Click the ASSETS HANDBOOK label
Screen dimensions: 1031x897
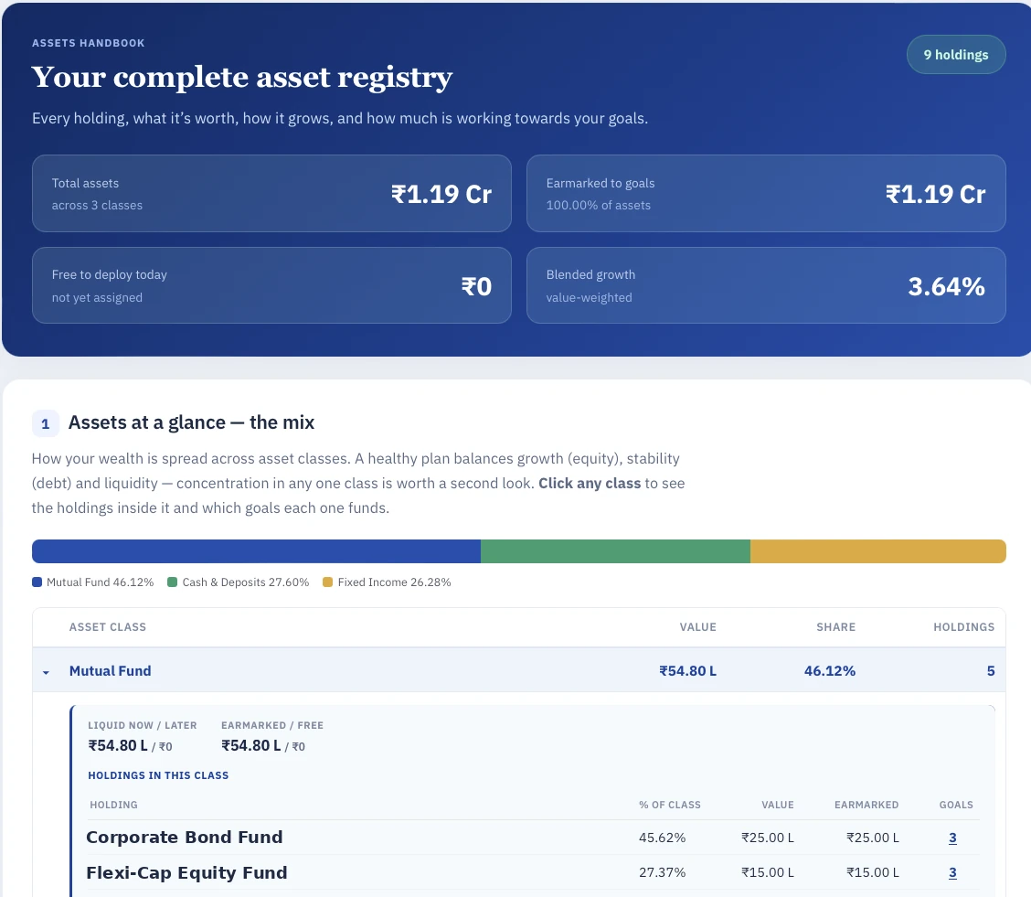tap(88, 43)
